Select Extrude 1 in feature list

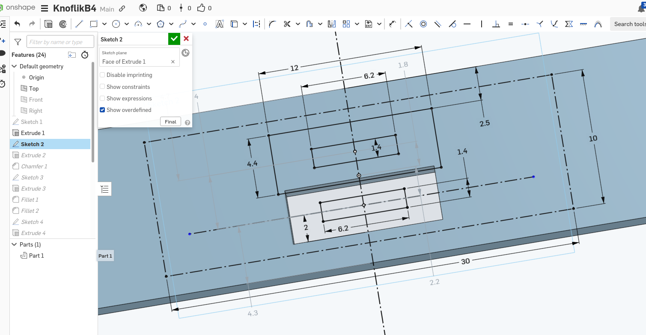[x=33, y=133]
